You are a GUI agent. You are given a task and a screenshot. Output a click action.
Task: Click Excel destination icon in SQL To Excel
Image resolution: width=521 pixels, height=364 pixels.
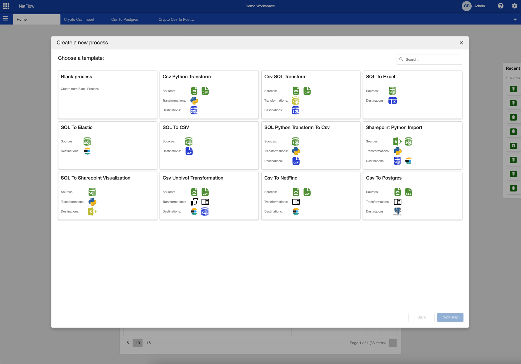(x=393, y=101)
